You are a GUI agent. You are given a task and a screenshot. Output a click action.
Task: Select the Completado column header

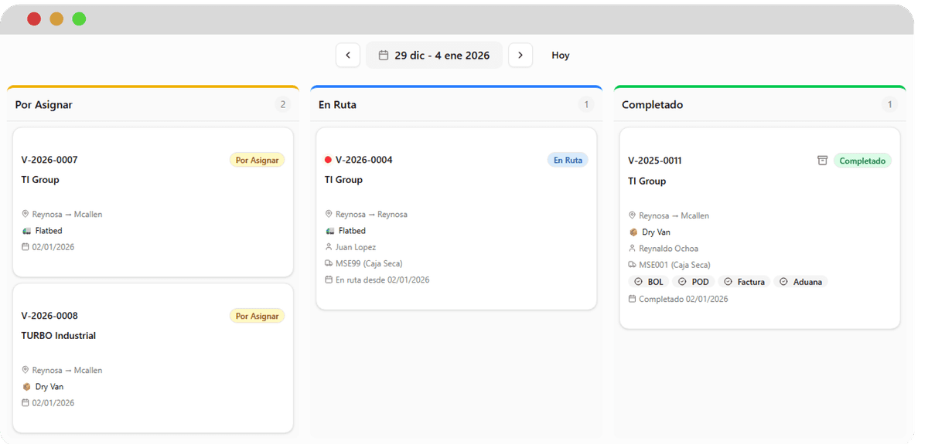[x=653, y=104]
